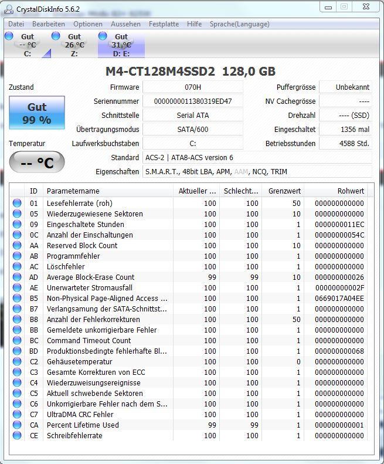The image size is (384, 464).
Task: Open the Datei menu
Action: click(x=16, y=24)
